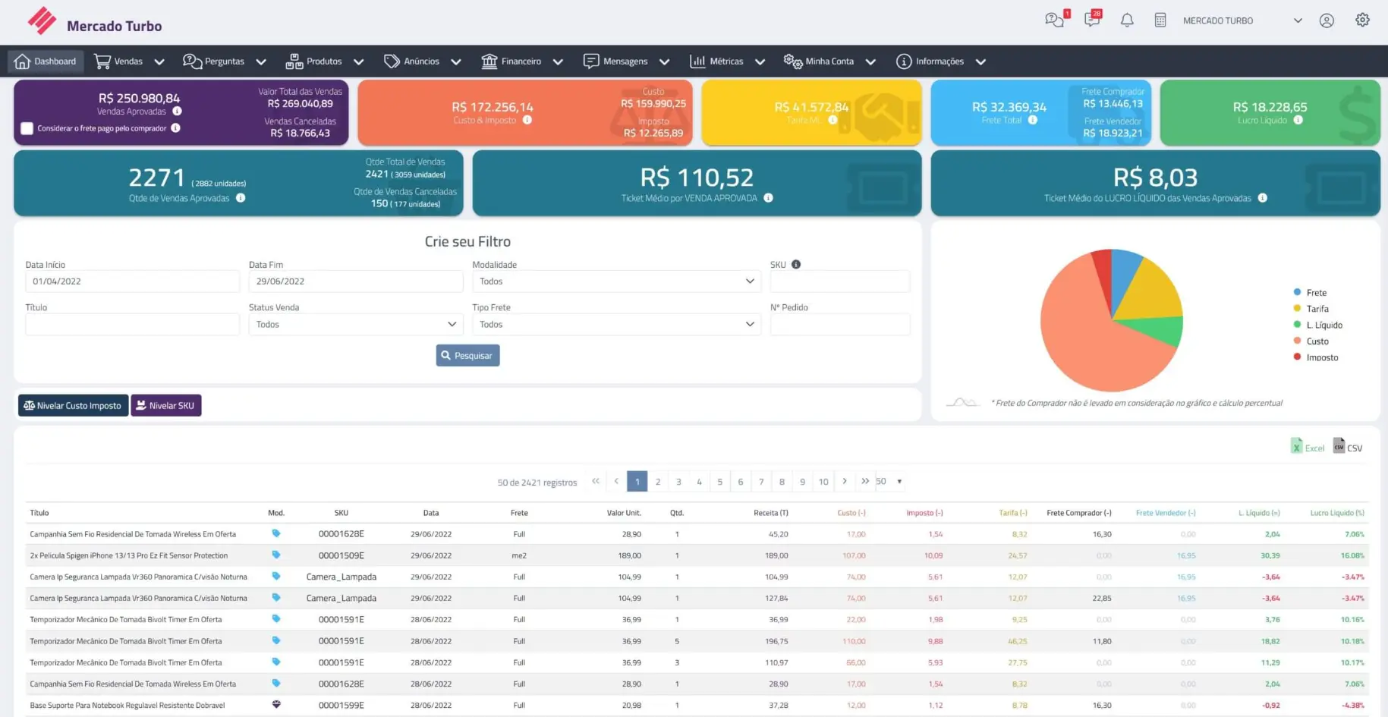Open records per page dropdown showing 50

pyautogui.click(x=889, y=481)
